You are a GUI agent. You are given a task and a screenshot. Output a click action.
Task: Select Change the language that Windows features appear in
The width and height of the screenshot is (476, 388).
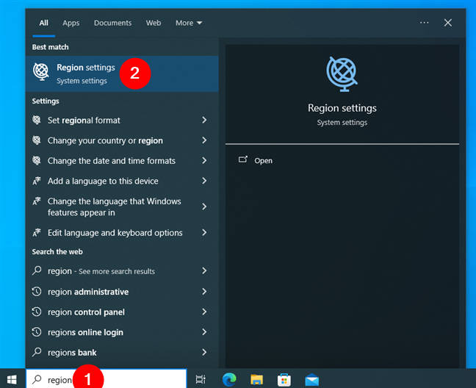click(x=122, y=206)
